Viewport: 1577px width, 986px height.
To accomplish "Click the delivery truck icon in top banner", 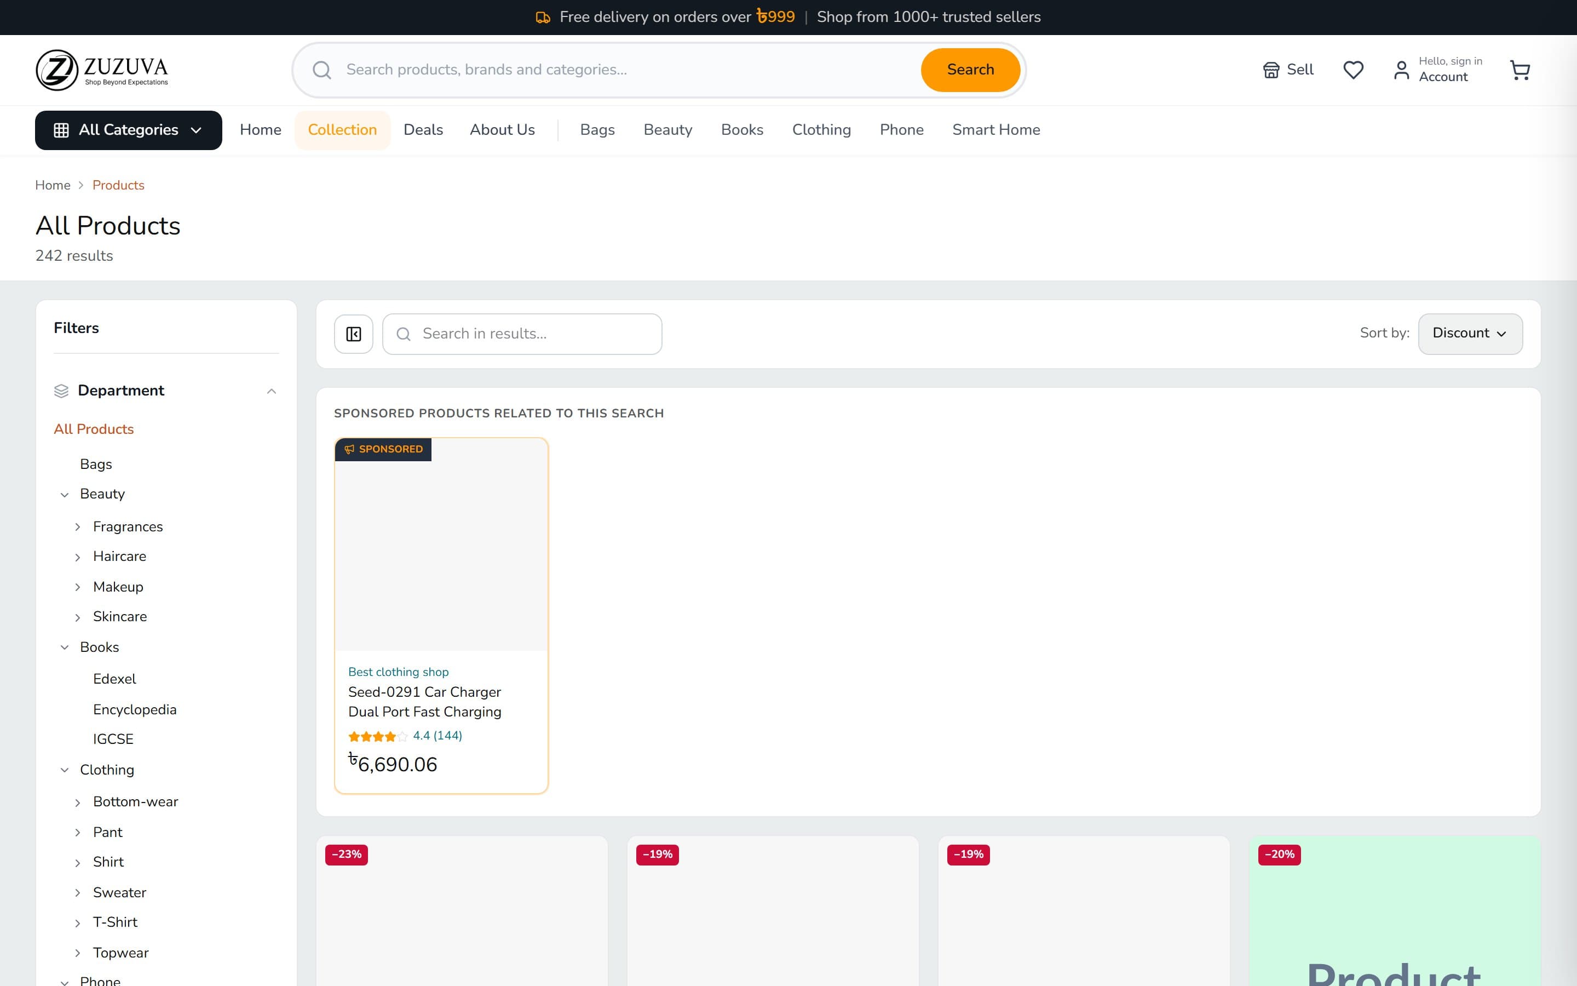I will tap(543, 18).
